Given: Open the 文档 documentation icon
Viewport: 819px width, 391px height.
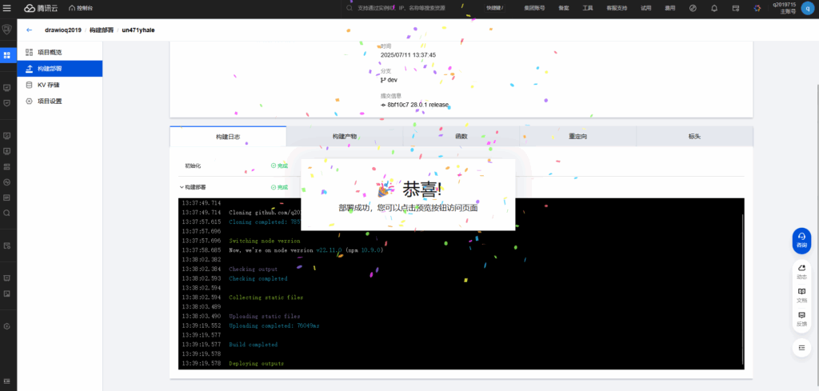Looking at the screenshot, I should point(801,295).
